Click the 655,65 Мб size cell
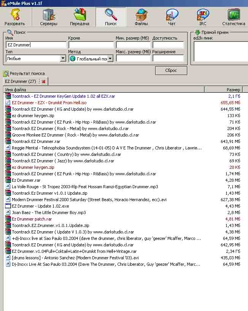 pyautogui.click(x=231, y=103)
